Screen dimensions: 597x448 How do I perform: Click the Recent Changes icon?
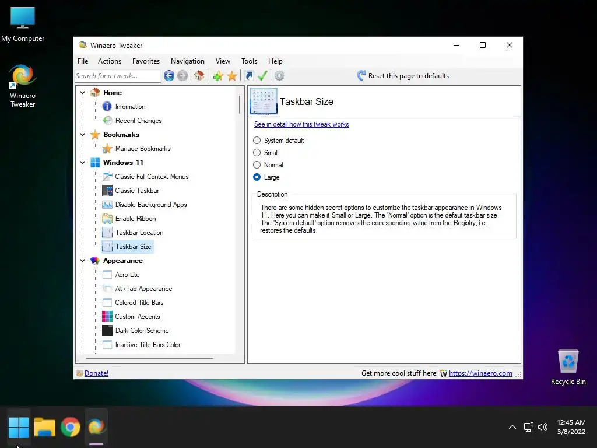[x=107, y=121]
